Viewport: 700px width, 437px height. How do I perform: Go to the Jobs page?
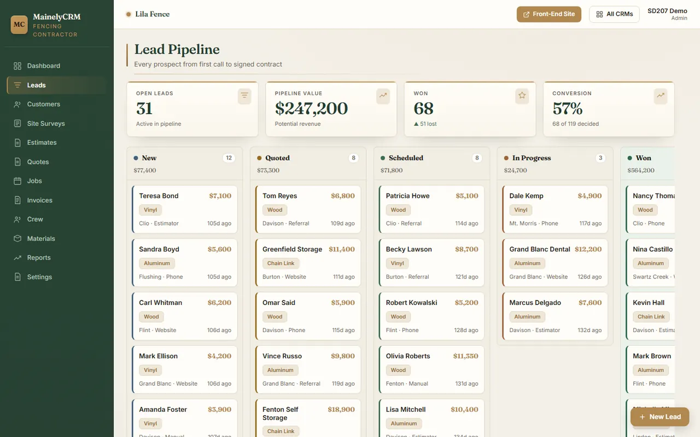[x=57, y=181]
